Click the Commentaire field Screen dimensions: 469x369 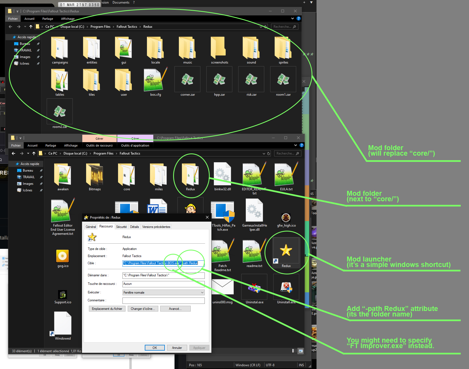coord(163,301)
